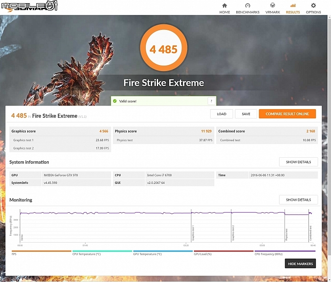Viewport: 331px width, 282px height.
Task: Click Graphics test 2 row
Action: (60, 148)
